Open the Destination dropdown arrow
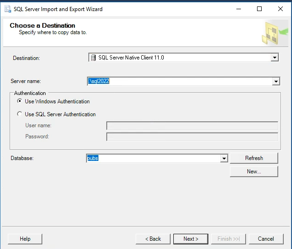The image size is (292, 249). (275, 58)
